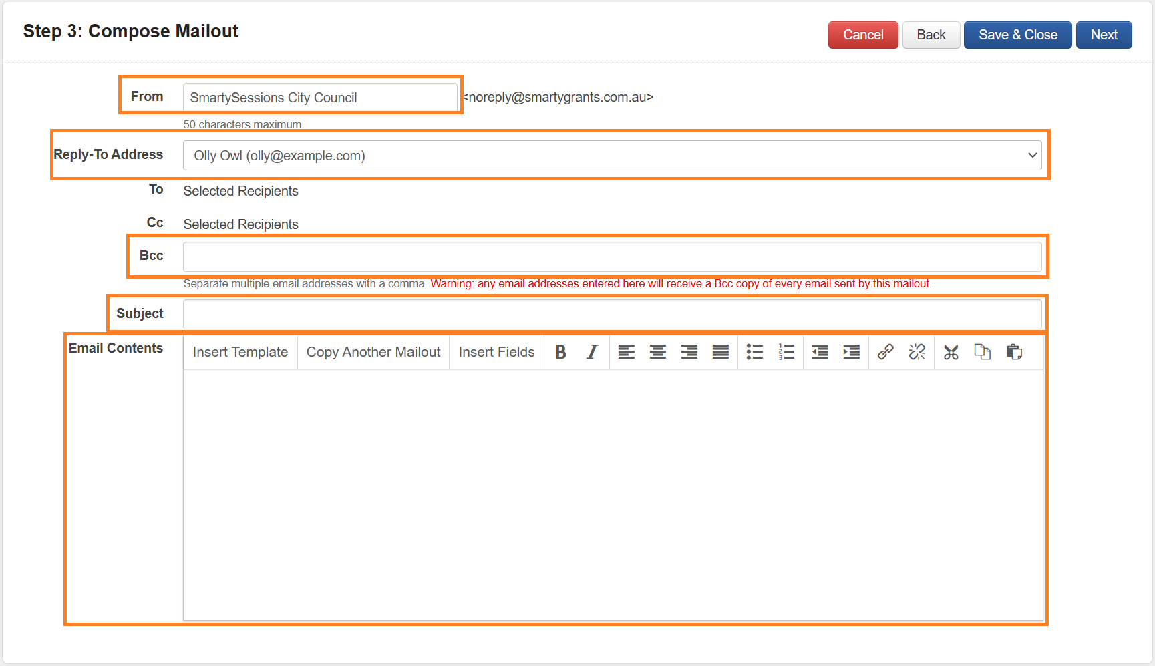Insert a bulleted list
Screen dimensions: 1155x666
coord(755,352)
